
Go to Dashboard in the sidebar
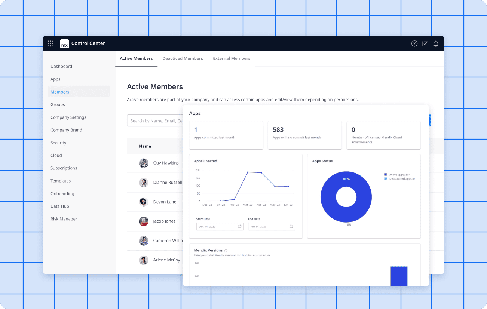61,67
